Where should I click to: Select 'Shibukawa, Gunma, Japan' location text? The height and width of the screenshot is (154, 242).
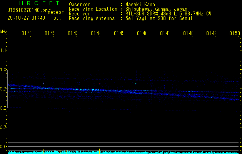pos(156,9)
